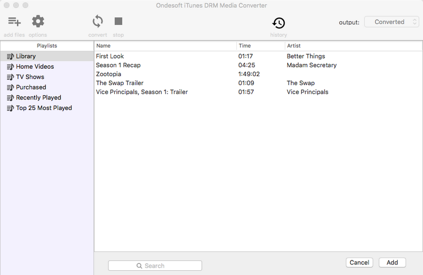Click the window close button

[x=7, y=5]
